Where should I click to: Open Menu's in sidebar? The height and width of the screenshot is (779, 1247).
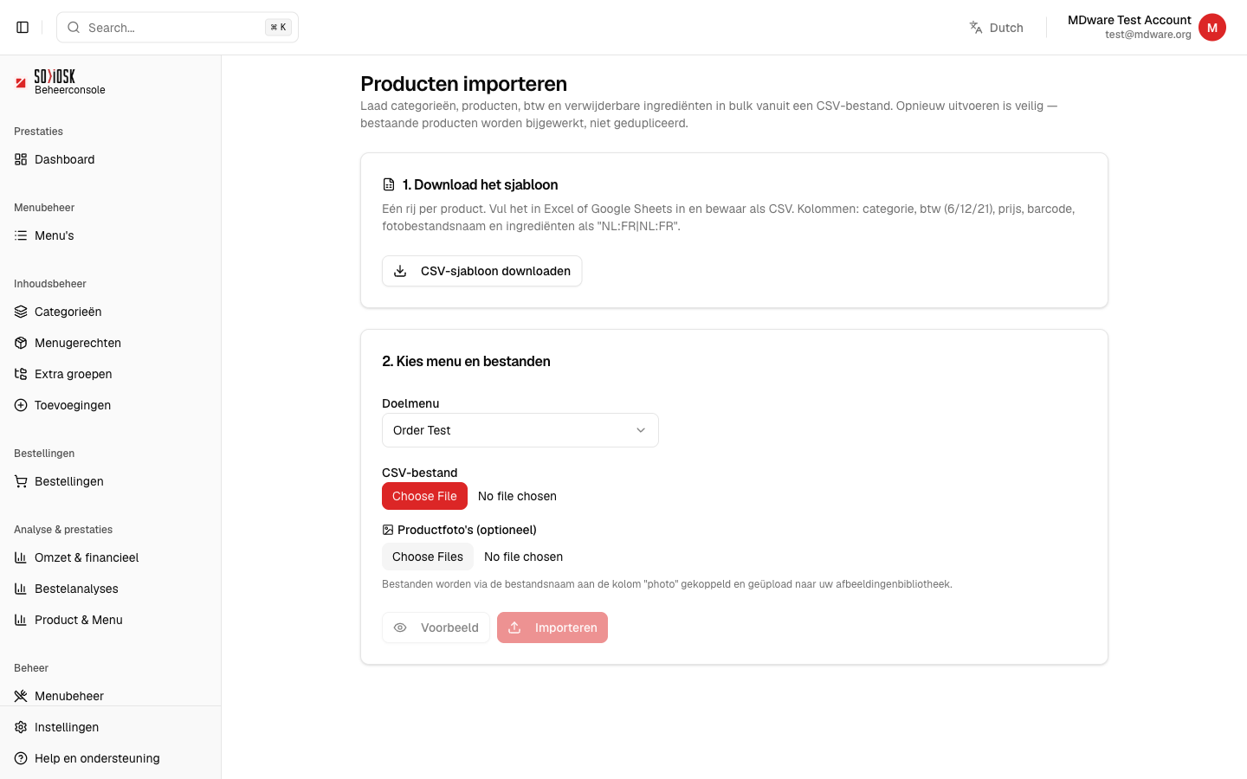point(110,235)
